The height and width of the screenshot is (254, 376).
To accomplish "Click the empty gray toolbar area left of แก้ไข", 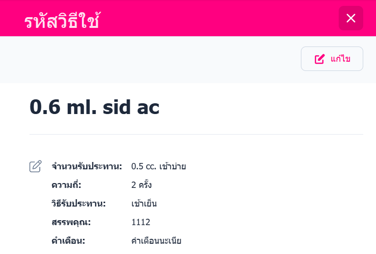I will coord(147,59).
